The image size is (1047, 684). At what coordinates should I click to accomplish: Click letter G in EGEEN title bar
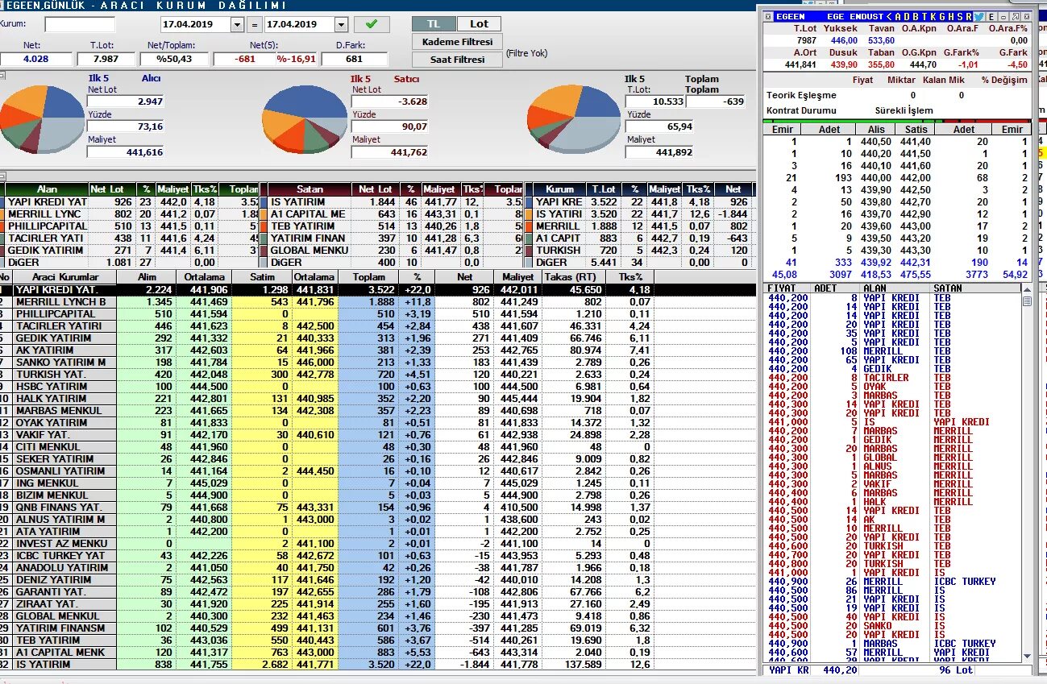(x=942, y=16)
